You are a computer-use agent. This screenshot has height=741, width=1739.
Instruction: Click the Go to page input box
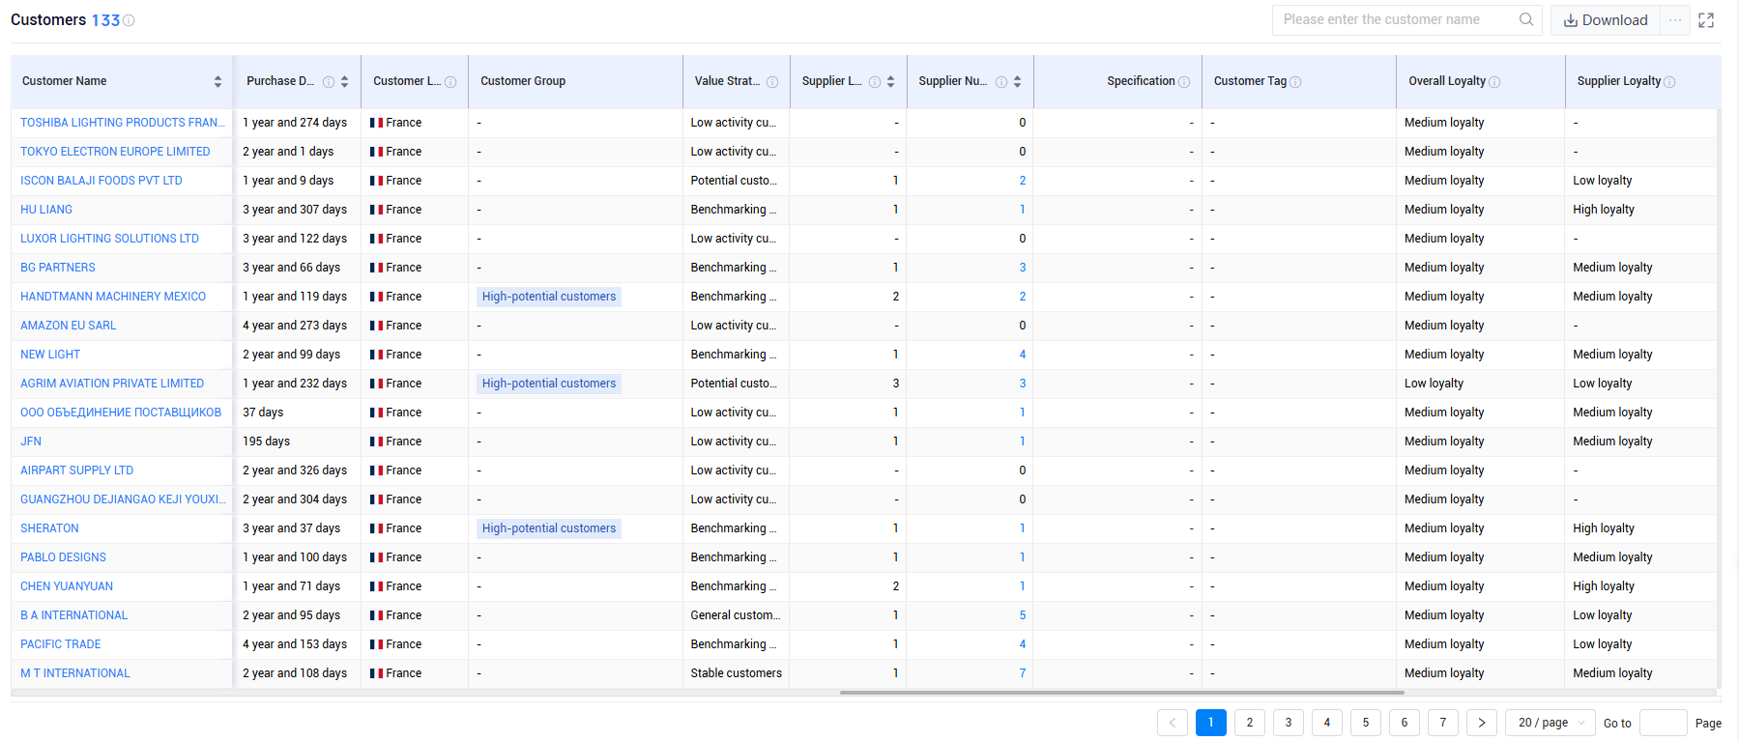click(1664, 723)
